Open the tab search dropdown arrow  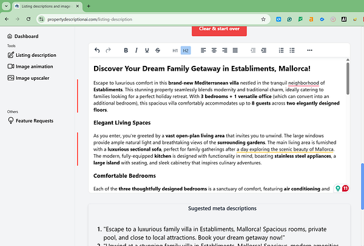click(x=6, y=6)
